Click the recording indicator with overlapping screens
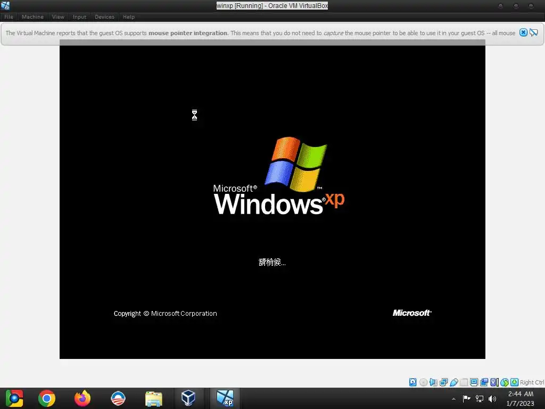The image size is (545, 409). pos(484,382)
